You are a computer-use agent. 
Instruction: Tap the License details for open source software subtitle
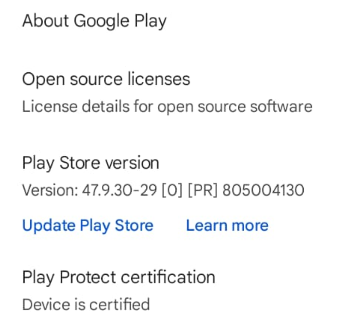(167, 106)
